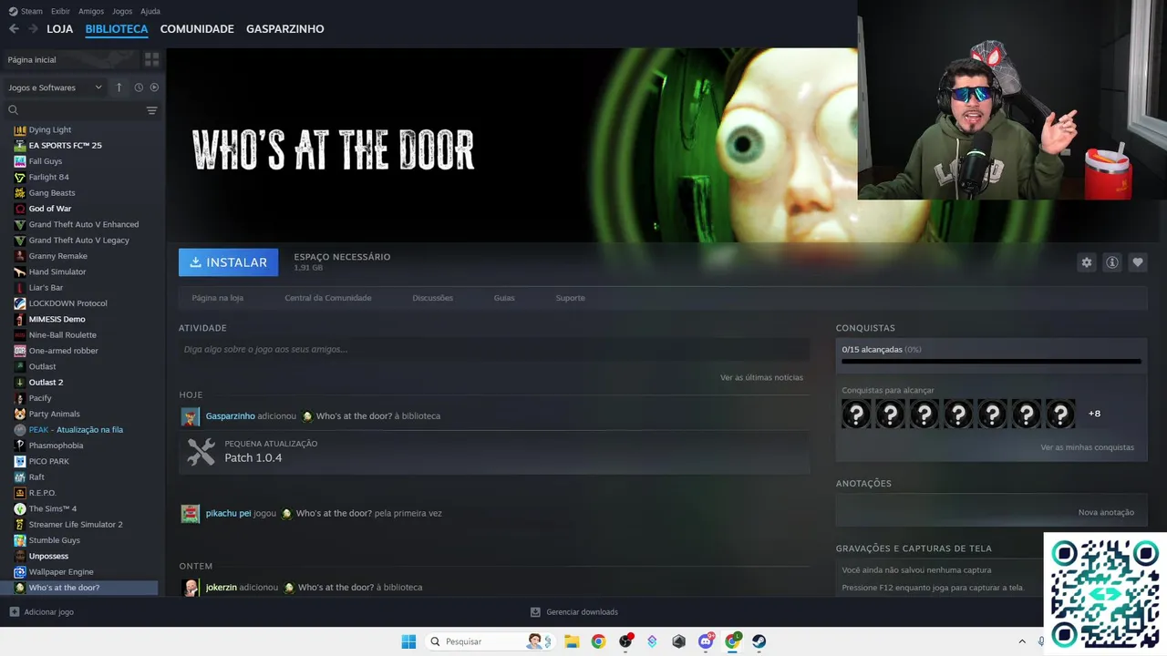Screen dimensions: 1167x656
Task: Open File Explorer from the taskbar
Action: pyautogui.click(x=571, y=641)
